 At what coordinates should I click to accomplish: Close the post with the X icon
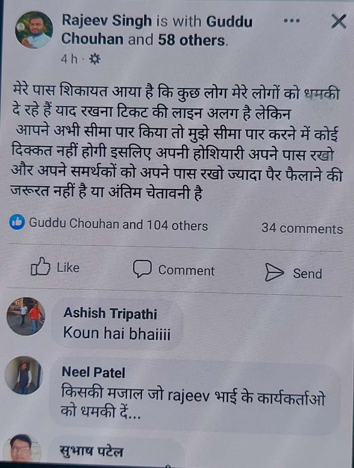339,22
